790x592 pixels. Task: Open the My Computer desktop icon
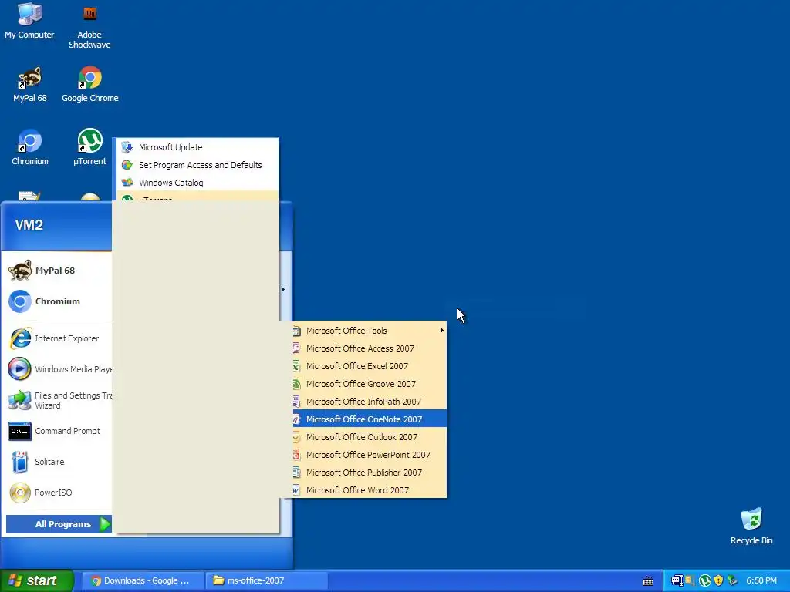pos(29,21)
